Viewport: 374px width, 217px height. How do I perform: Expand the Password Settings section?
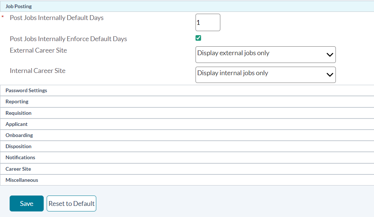click(x=26, y=90)
